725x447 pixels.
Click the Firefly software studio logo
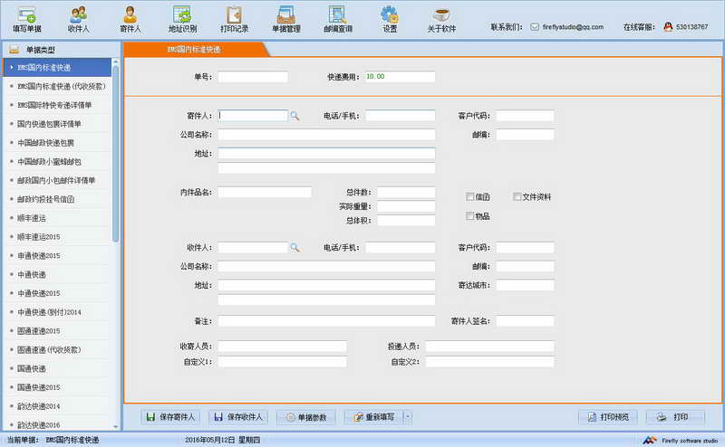649,441
